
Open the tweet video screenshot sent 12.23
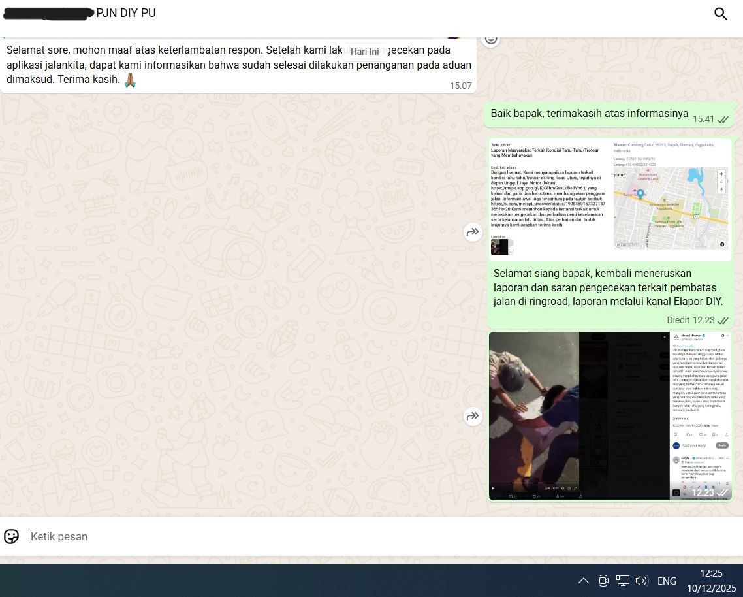tap(610, 416)
